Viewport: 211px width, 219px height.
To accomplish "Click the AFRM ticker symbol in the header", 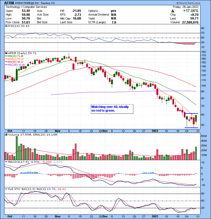I will pos(9,3).
